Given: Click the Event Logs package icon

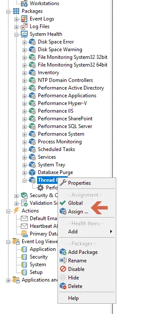Looking at the screenshot, I should (x=24, y=19).
